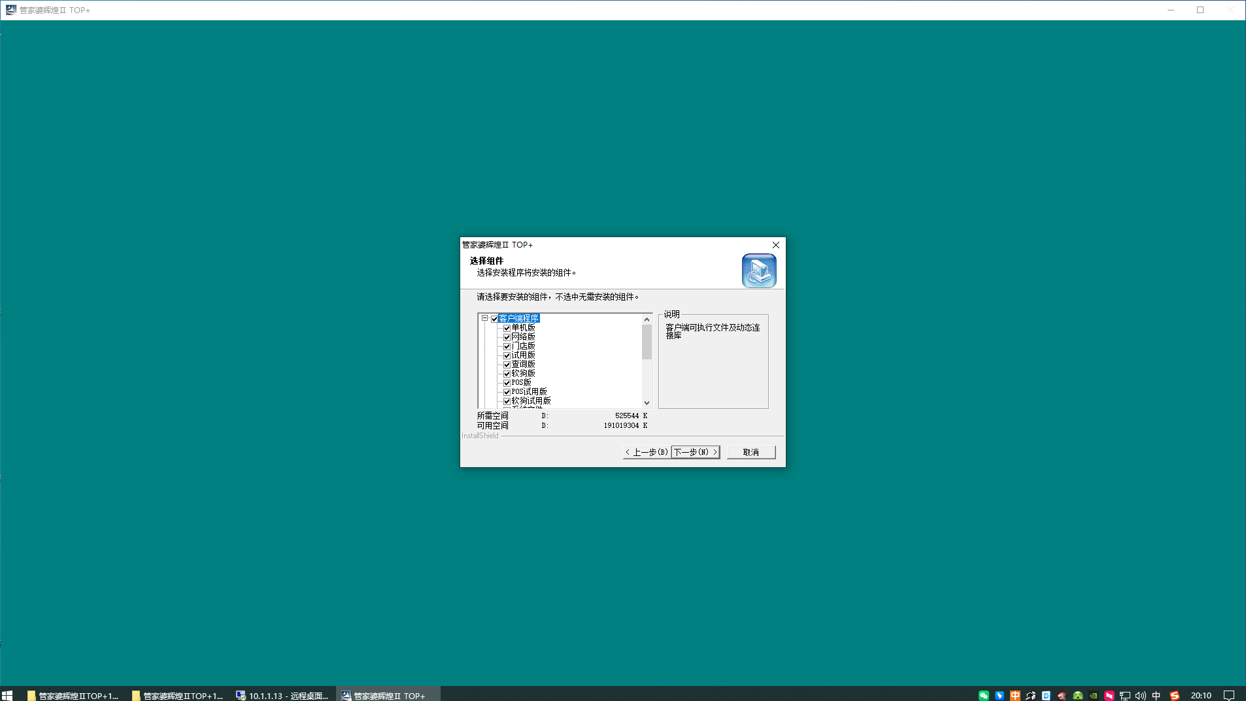Open the volume speaker icon
Image resolution: width=1246 pixels, height=701 pixels.
point(1140,695)
